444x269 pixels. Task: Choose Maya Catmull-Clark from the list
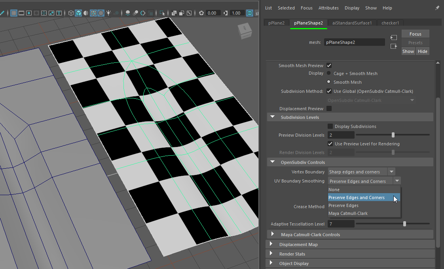pyautogui.click(x=348, y=213)
